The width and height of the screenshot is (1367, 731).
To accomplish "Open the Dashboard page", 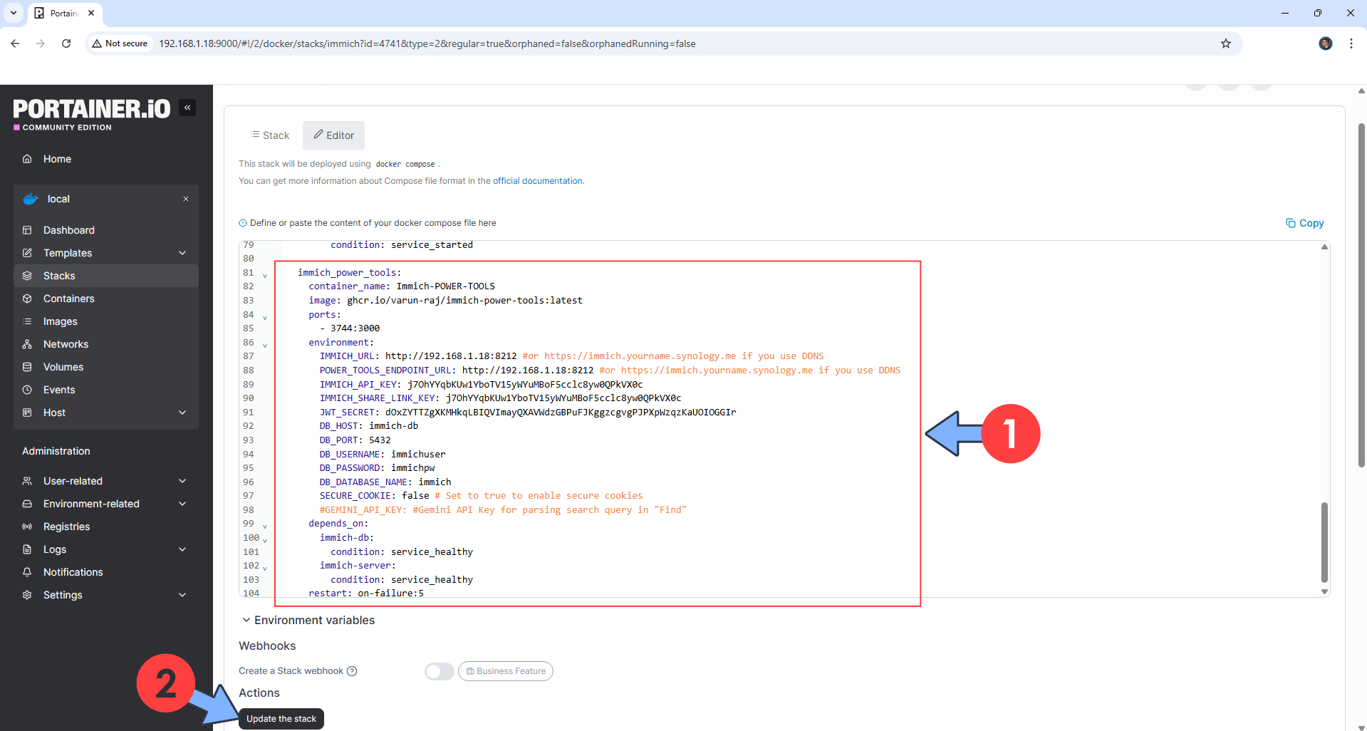I will pyautogui.click(x=68, y=230).
